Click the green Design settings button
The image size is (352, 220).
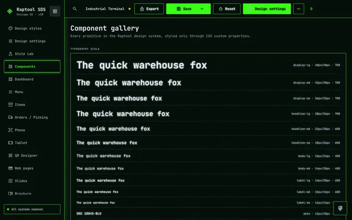[x=267, y=9]
